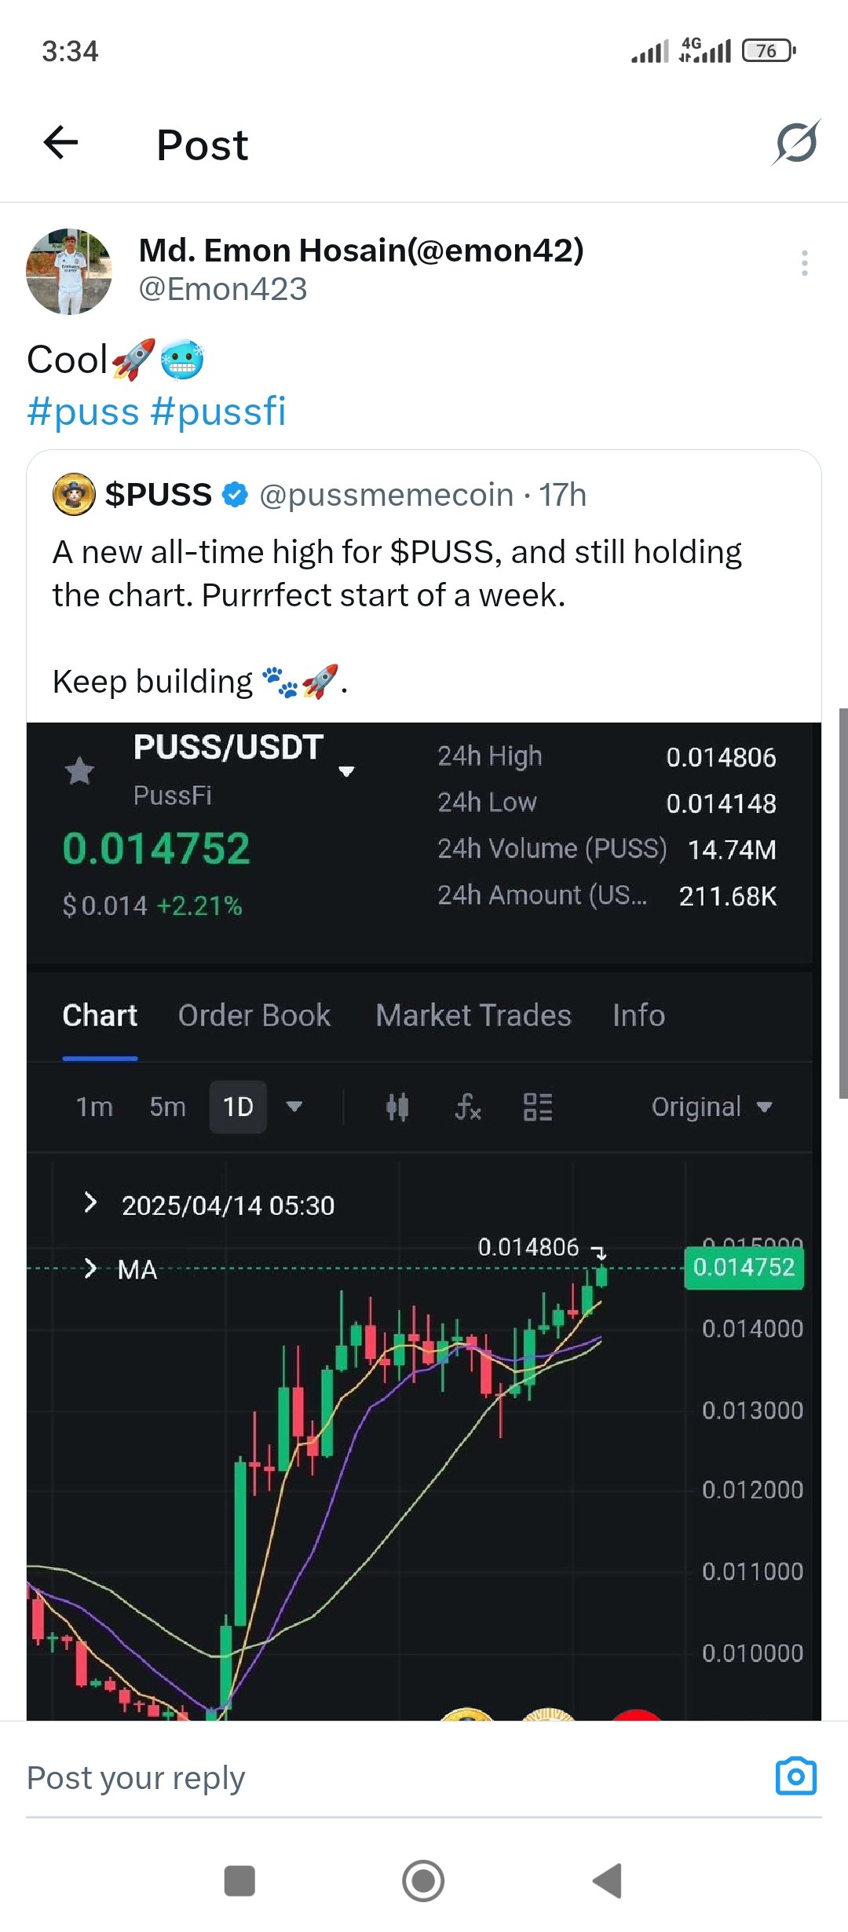
Task: Click the candlestick chart type icon
Action: click(x=397, y=1107)
